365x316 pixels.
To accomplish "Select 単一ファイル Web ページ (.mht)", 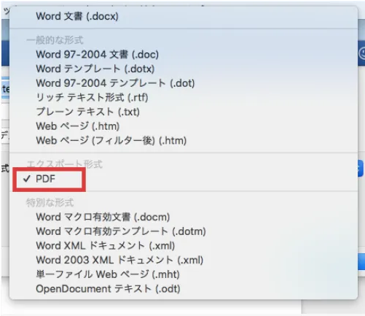I will point(108,274).
